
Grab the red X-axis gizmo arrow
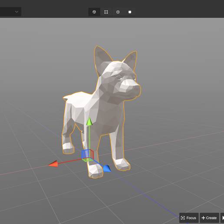53,164
